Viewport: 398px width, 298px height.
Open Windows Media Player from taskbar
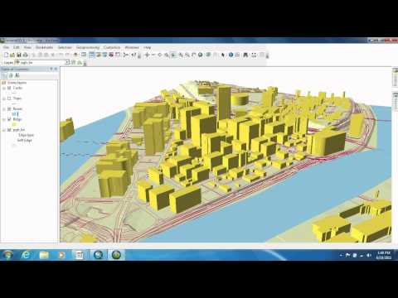[x=61, y=255]
